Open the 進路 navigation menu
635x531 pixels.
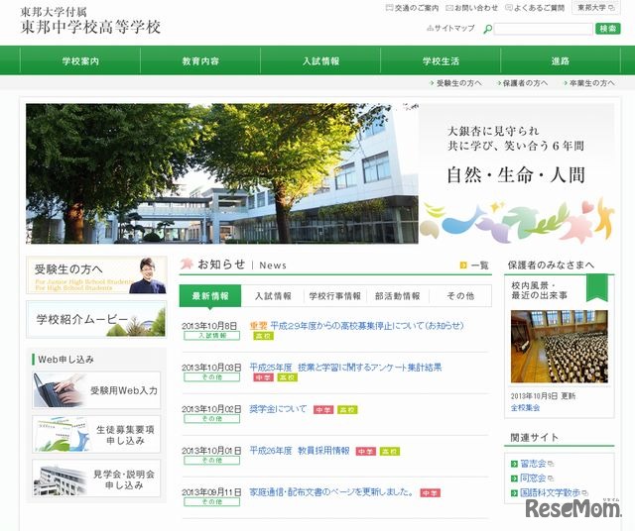(x=561, y=60)
